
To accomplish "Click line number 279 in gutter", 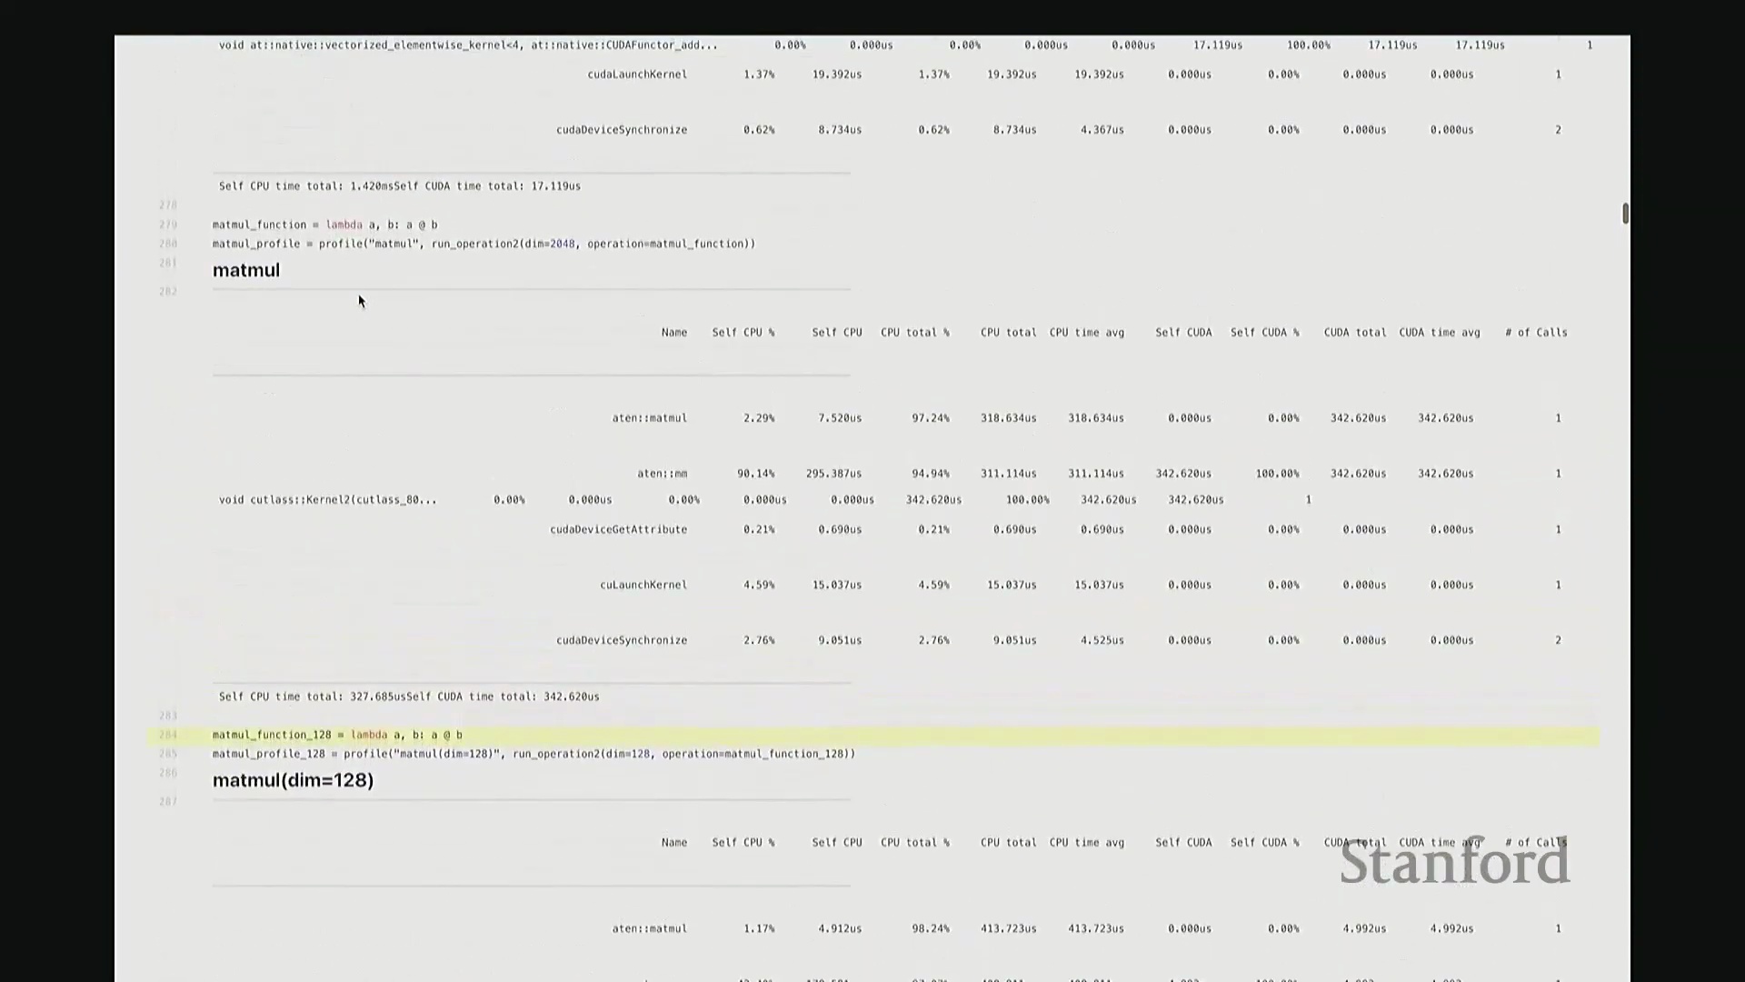I will click(x=168, y=225).
